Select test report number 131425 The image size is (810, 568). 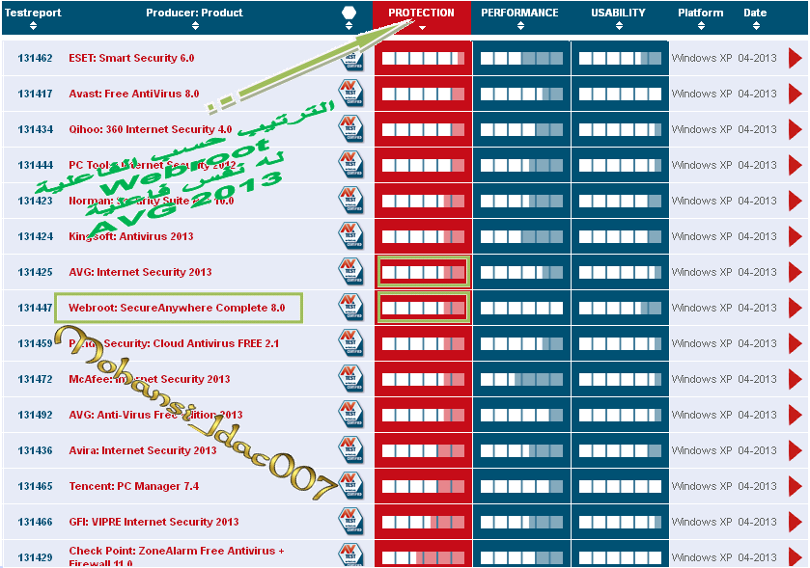click(35, 272)
